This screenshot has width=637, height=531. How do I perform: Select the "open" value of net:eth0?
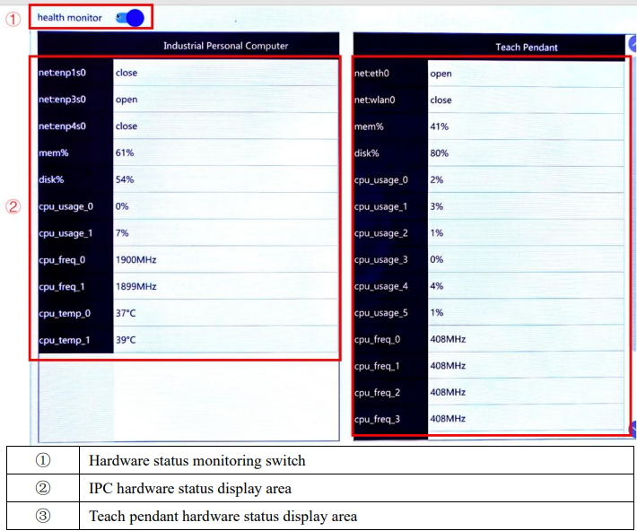tap(441, 74)
